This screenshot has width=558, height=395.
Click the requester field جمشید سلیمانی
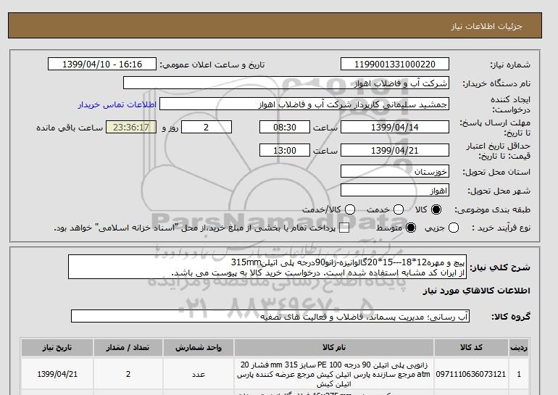point(304,104)
